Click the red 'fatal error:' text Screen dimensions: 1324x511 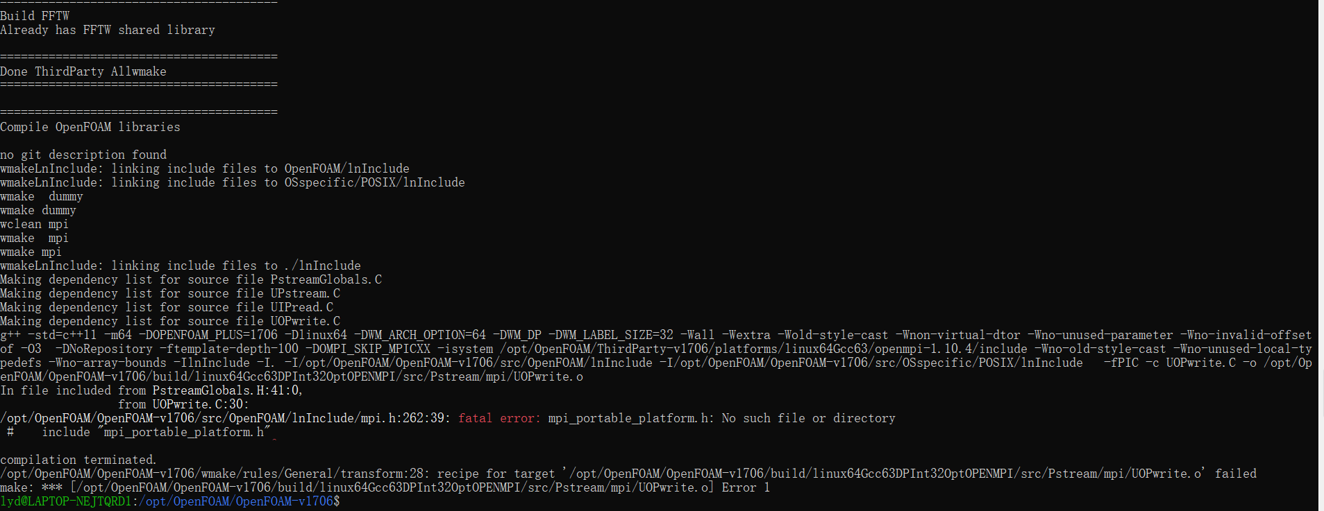(499, 418)
